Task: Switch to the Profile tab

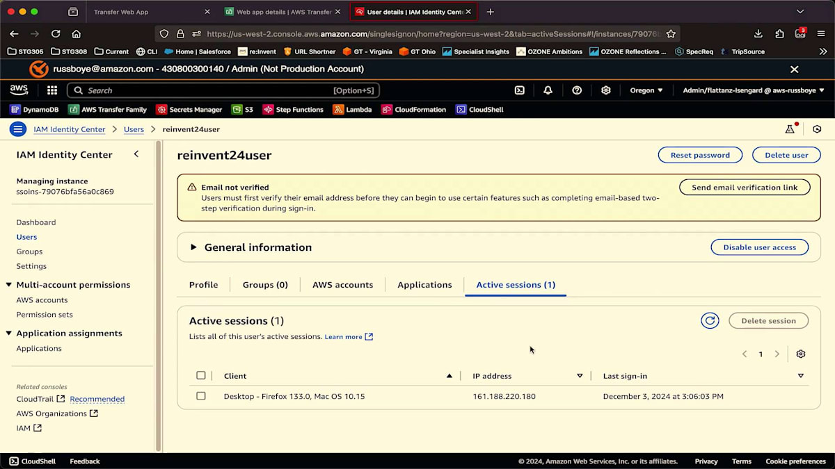Action: point(203,285)
